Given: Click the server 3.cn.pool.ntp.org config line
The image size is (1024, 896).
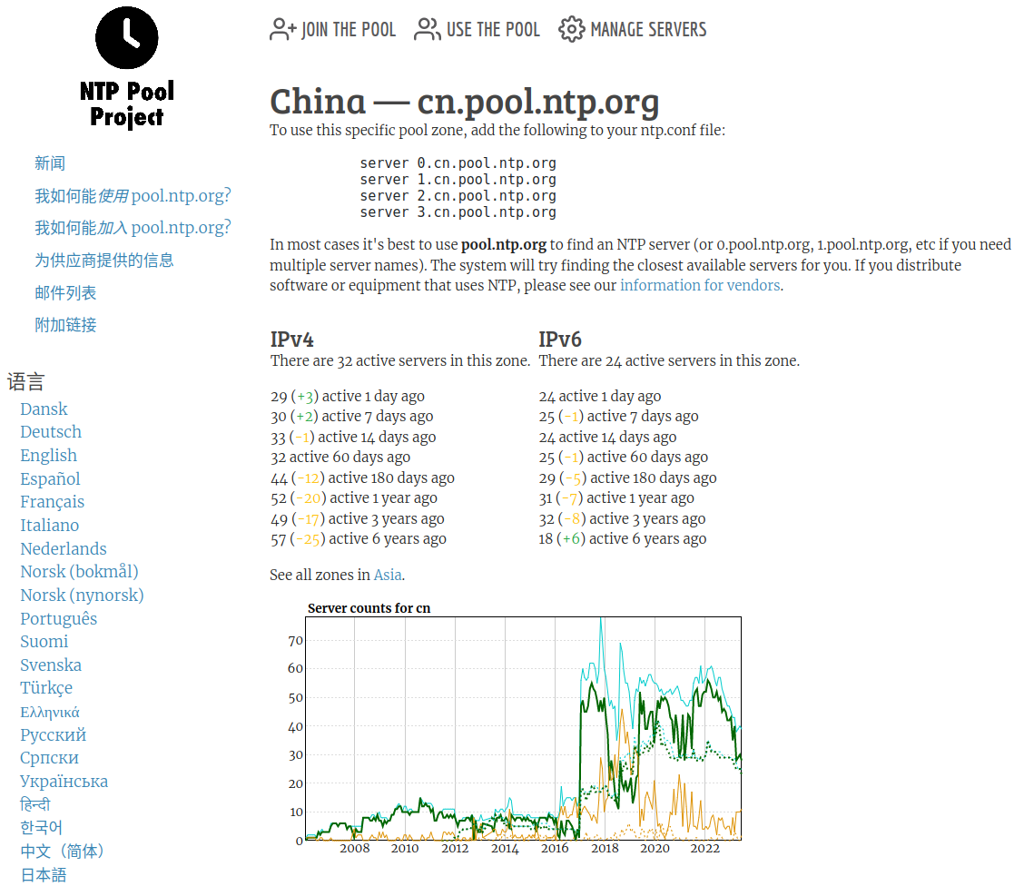Looking at the screenshot, I should [x=458, y=212].
